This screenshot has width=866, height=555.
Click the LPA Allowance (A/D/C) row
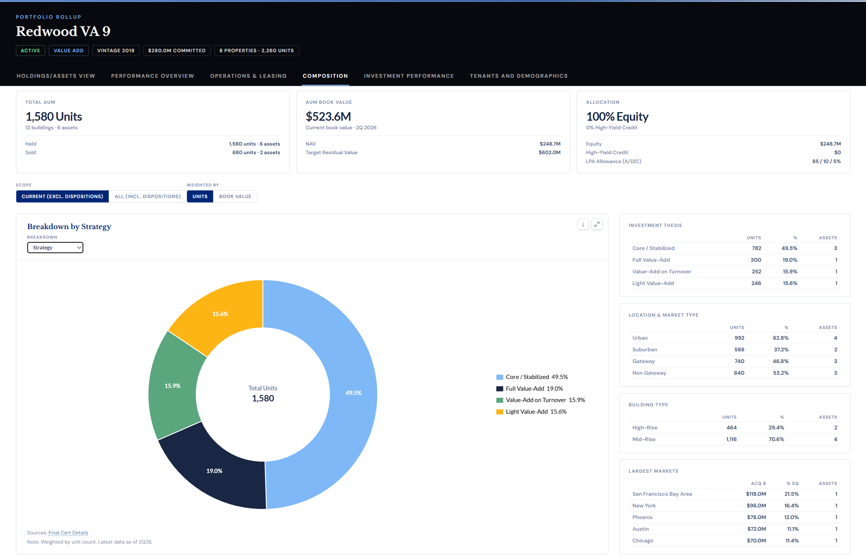tap(713, 162)
